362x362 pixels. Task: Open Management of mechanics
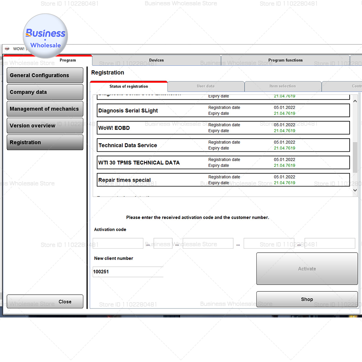(x=45, y=109)
